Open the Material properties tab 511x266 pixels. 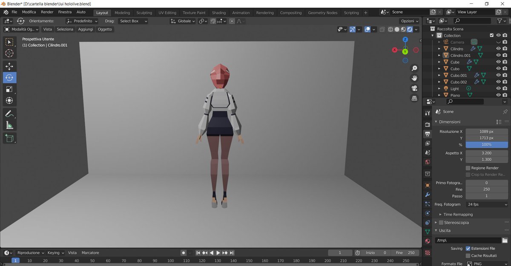point(428,241)
